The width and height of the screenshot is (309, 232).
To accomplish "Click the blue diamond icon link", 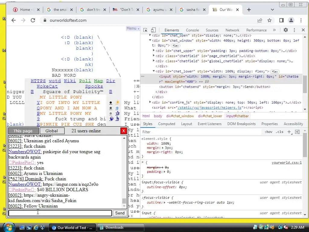I will click(117, 108).
